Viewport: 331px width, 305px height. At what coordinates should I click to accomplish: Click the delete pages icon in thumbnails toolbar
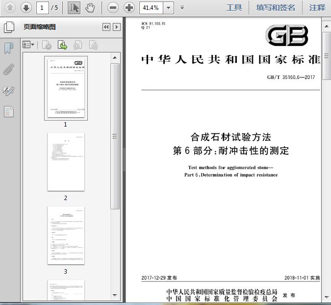(47, 45)
